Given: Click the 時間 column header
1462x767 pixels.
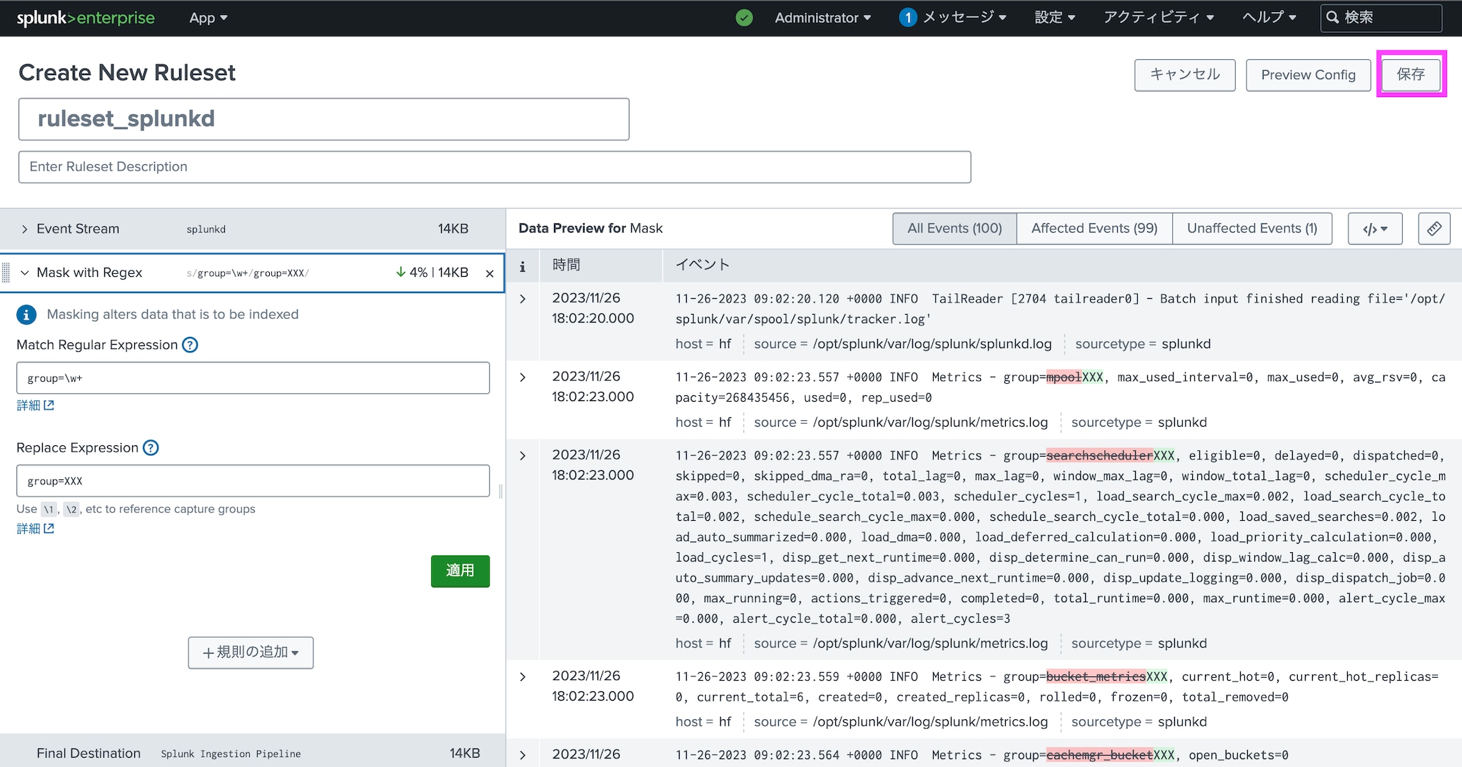Looking at the screenshot, I should click(566, 265).
